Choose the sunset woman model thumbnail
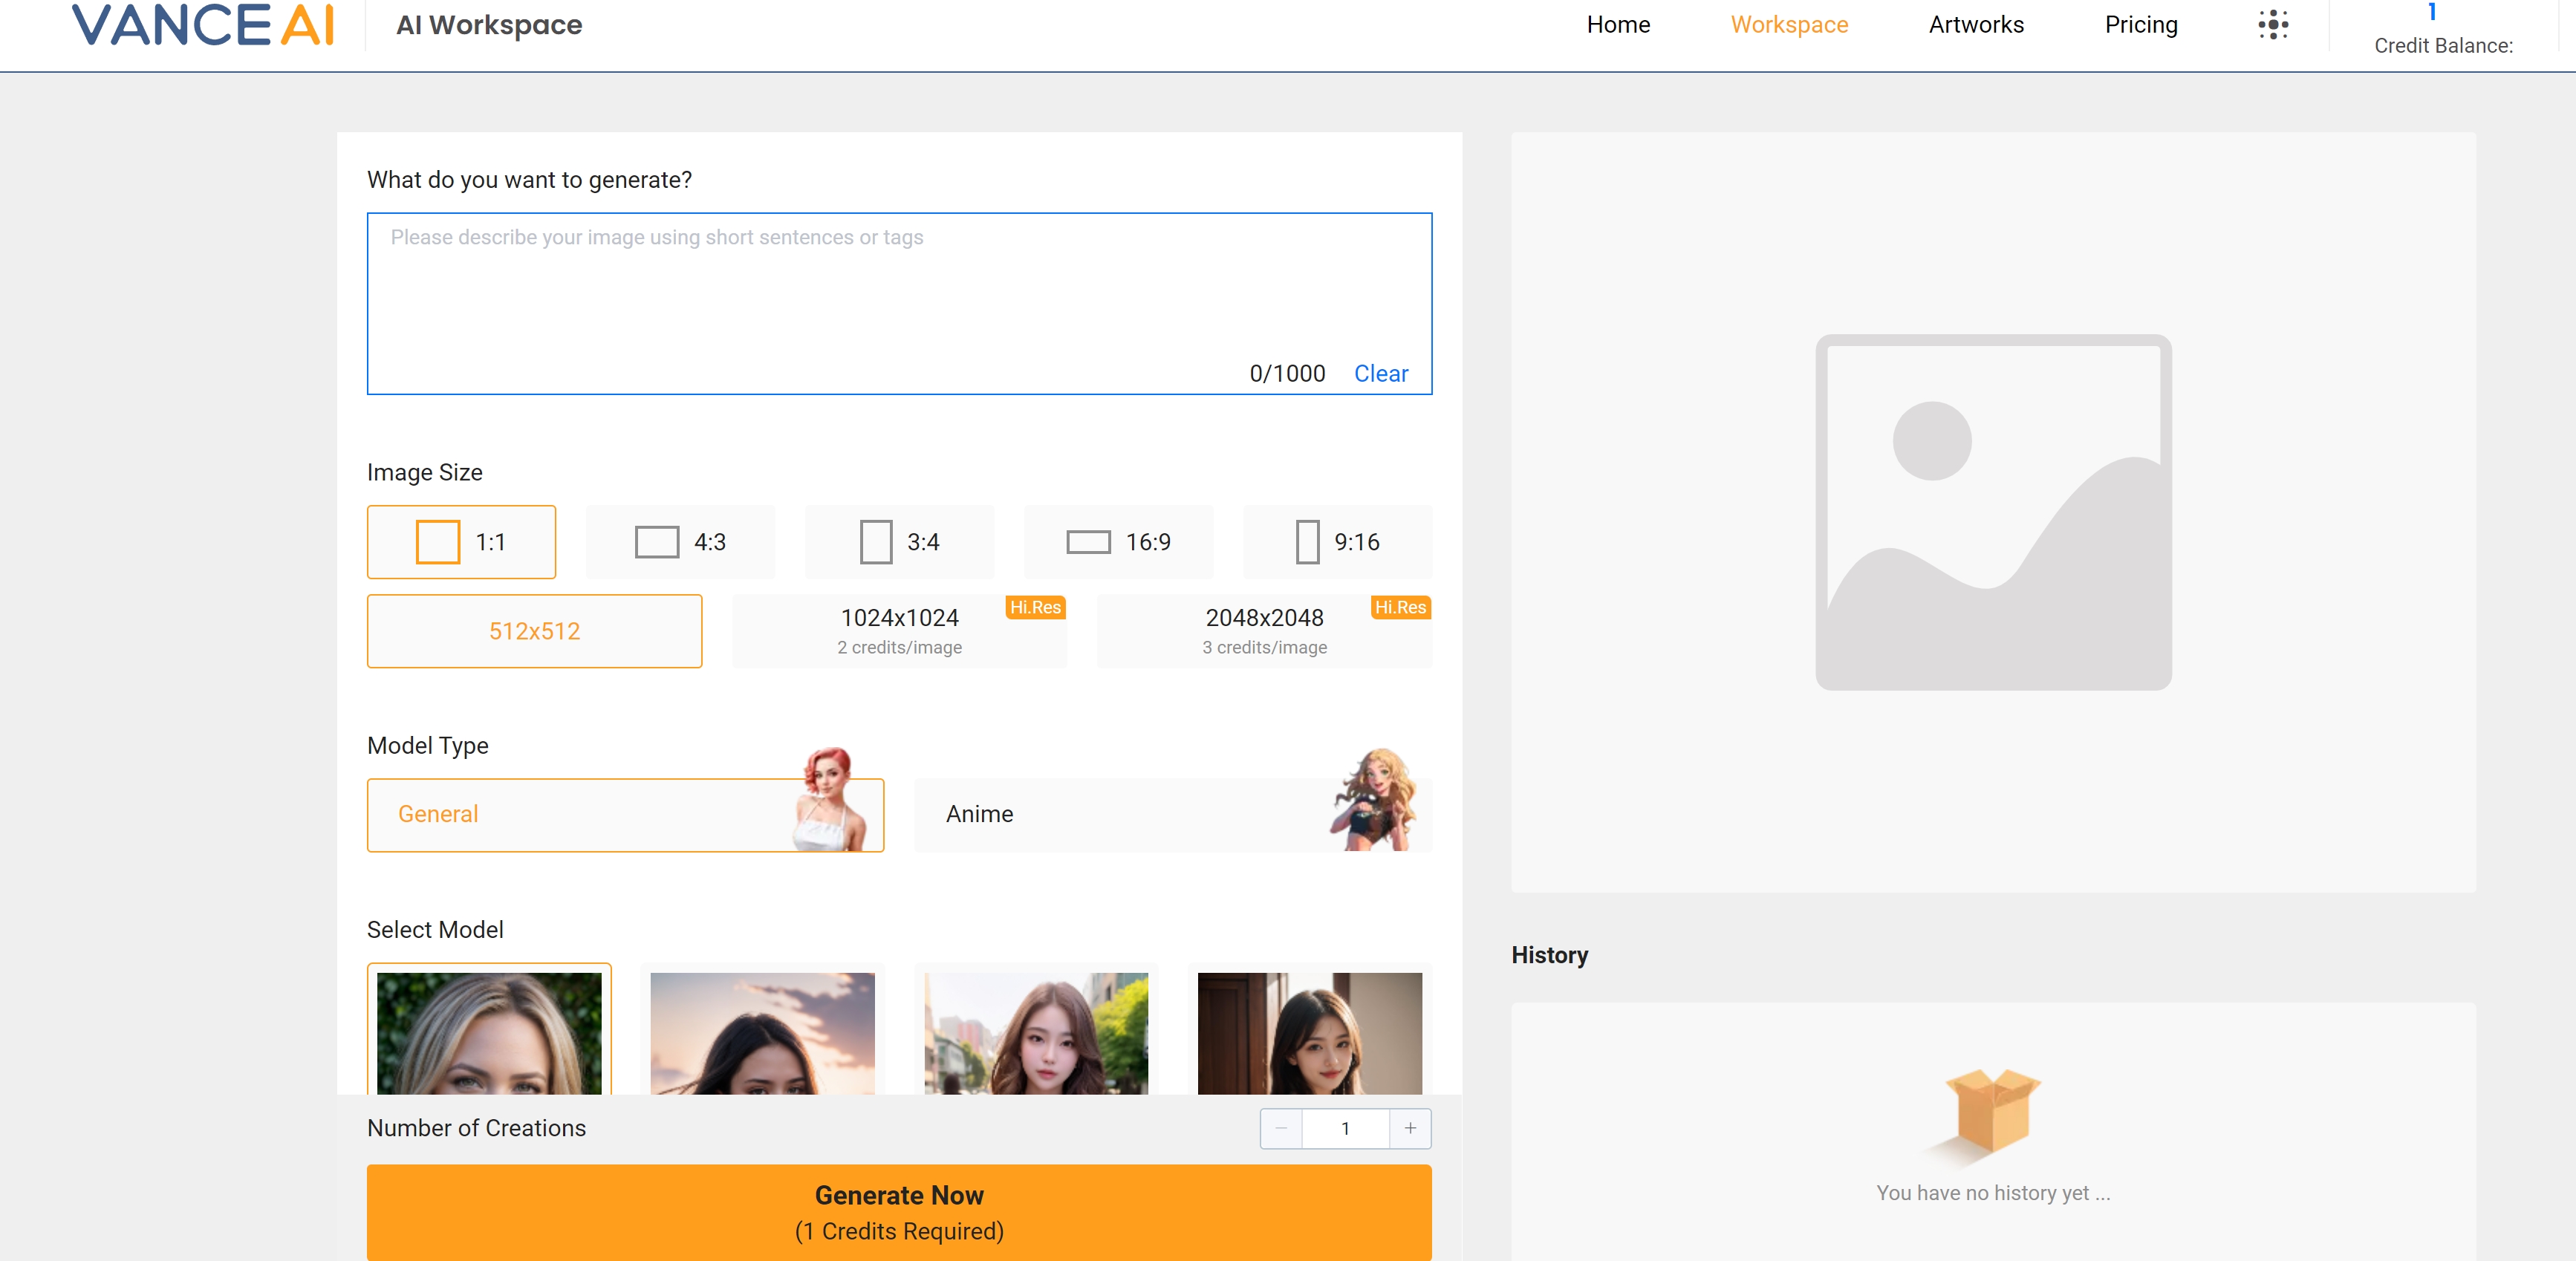The height and width of the screenshot is (1261, 2576). (762, 1032)
